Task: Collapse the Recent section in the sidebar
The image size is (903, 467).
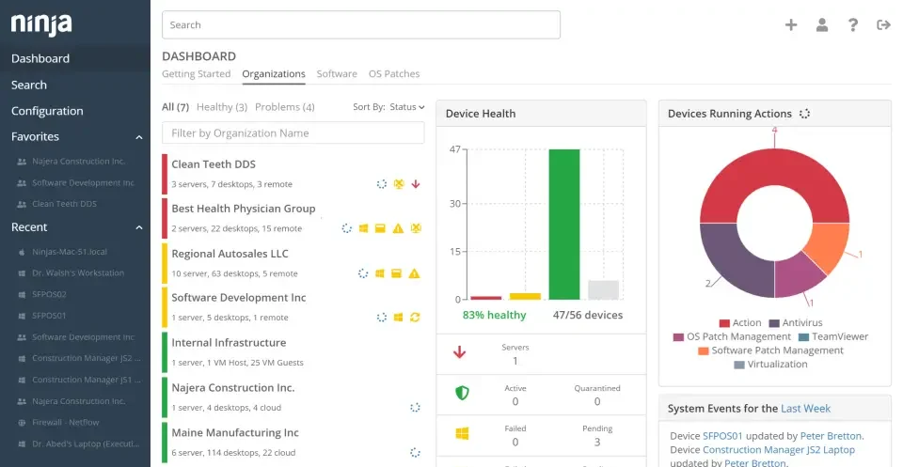Action: (139, 227)
